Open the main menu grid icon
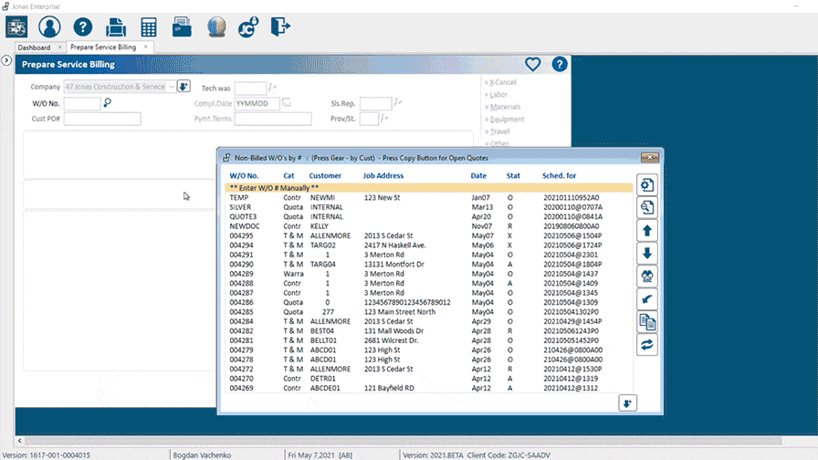 pos(16,27)
